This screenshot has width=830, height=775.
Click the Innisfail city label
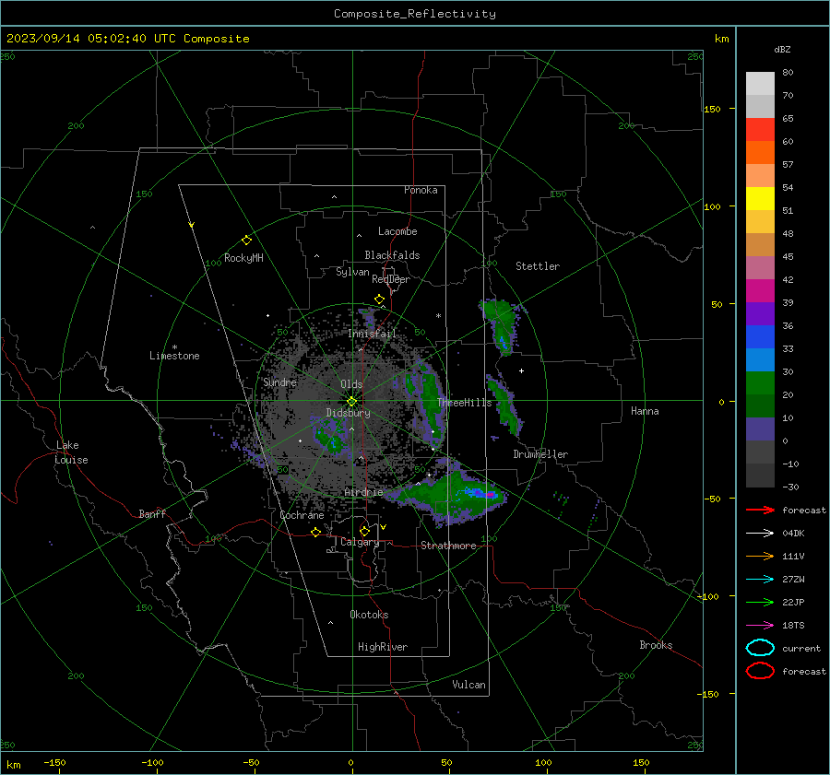click(x=372, y=334)
